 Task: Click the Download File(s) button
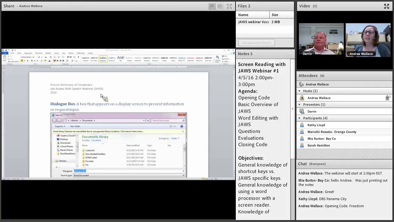257,43
